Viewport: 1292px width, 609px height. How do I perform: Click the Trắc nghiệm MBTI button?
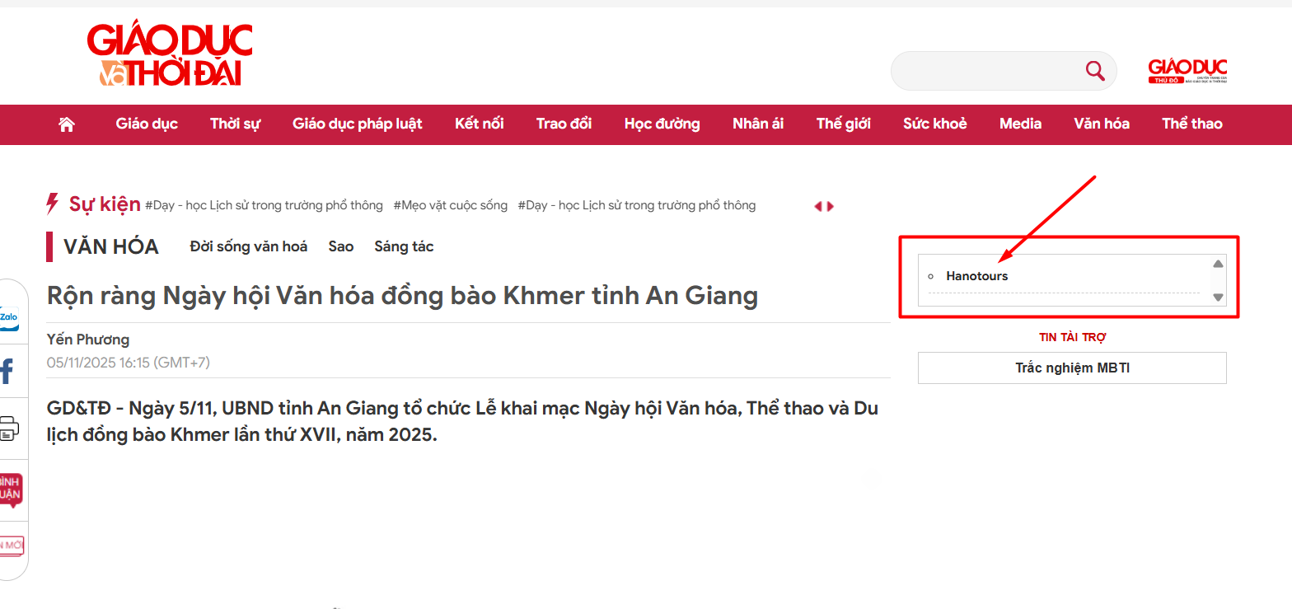pyautogui.click(x=1072, y=368)
